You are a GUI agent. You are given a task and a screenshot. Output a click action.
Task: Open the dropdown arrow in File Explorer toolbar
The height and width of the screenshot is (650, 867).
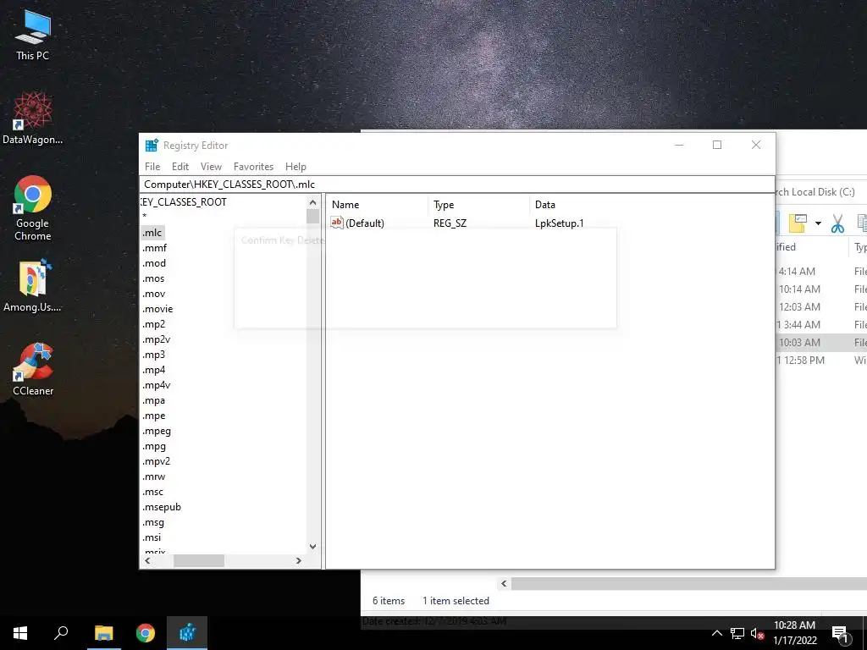tap(819, 223)
